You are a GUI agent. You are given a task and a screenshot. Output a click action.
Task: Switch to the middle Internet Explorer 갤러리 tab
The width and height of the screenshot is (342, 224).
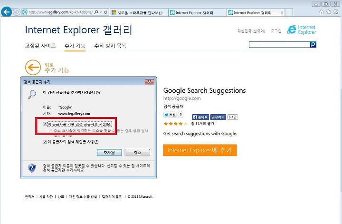(x=198, y=13)
